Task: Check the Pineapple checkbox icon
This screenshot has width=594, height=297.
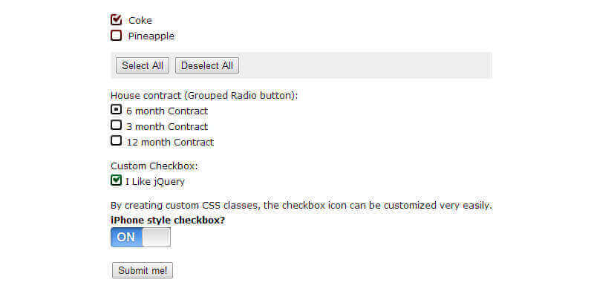Action: pos(116,36)
